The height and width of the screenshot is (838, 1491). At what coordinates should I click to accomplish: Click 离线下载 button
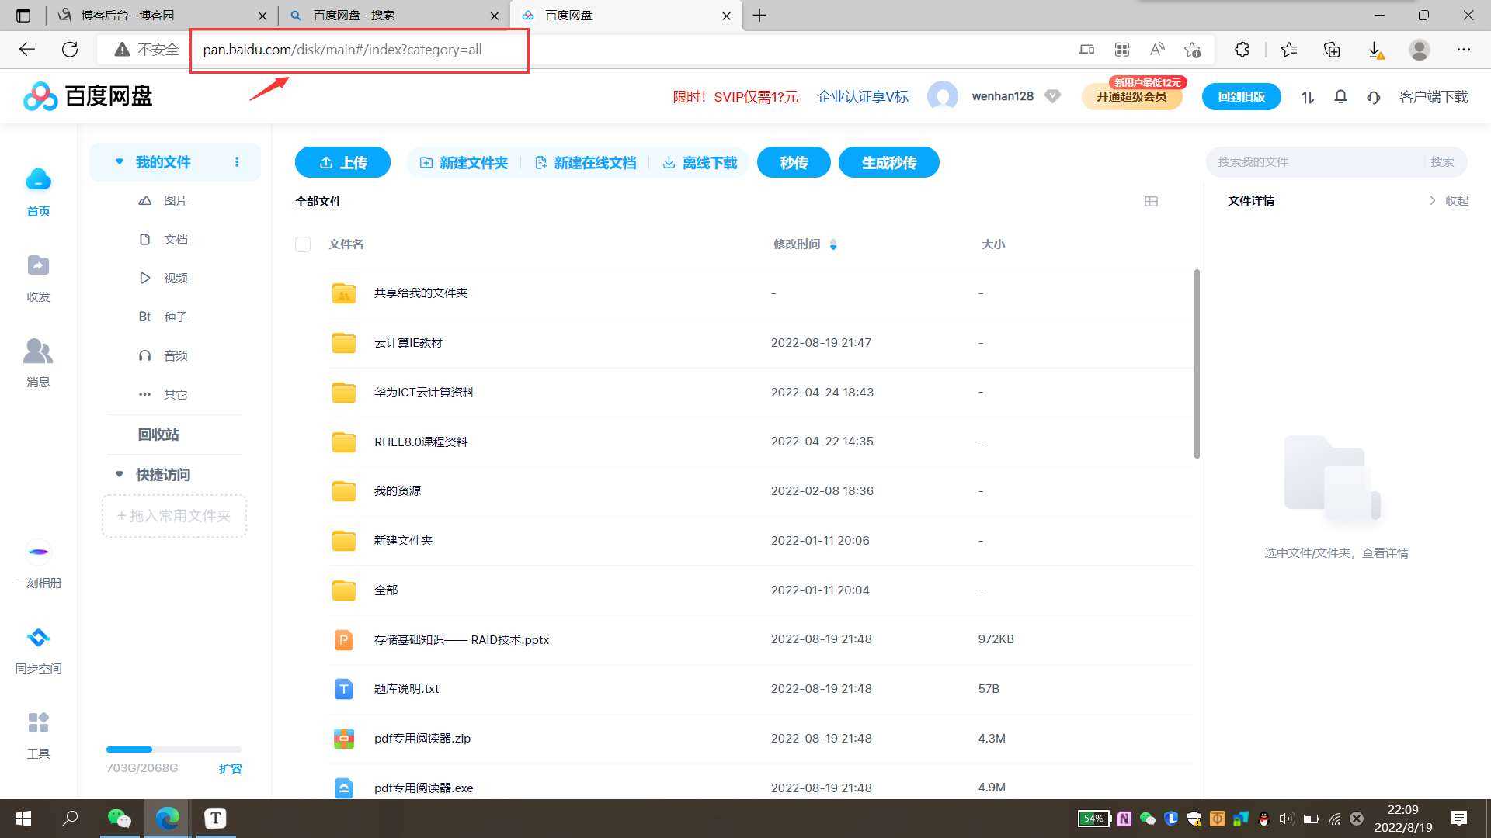tap(700, 162)
